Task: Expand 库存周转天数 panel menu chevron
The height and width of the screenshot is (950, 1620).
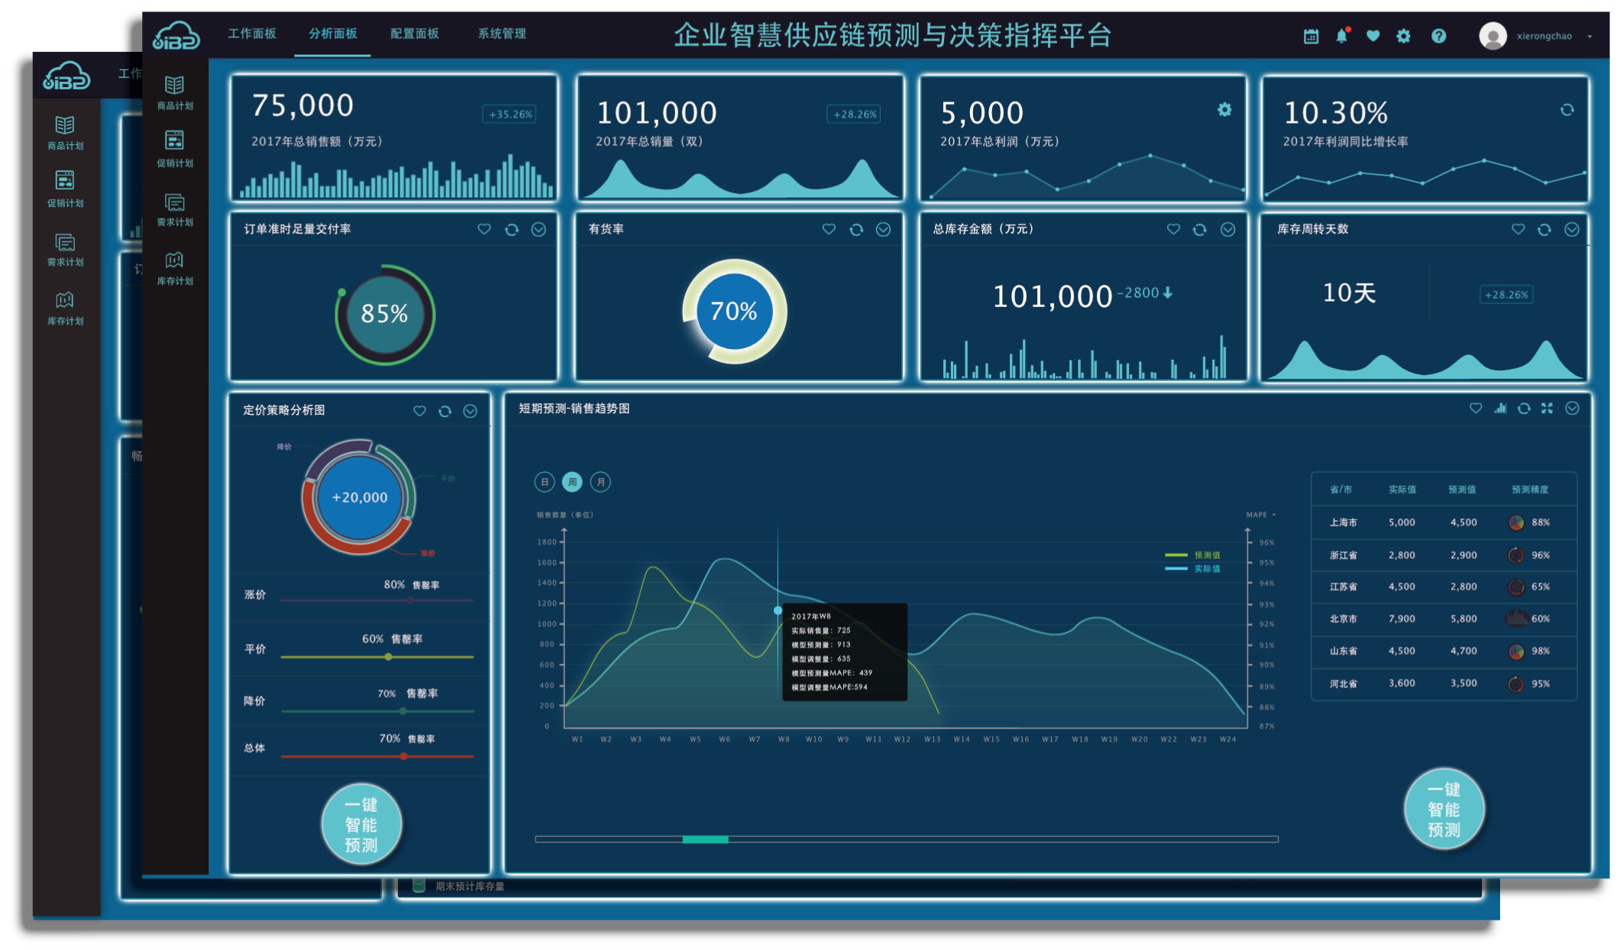Action: coord(1571,229)
